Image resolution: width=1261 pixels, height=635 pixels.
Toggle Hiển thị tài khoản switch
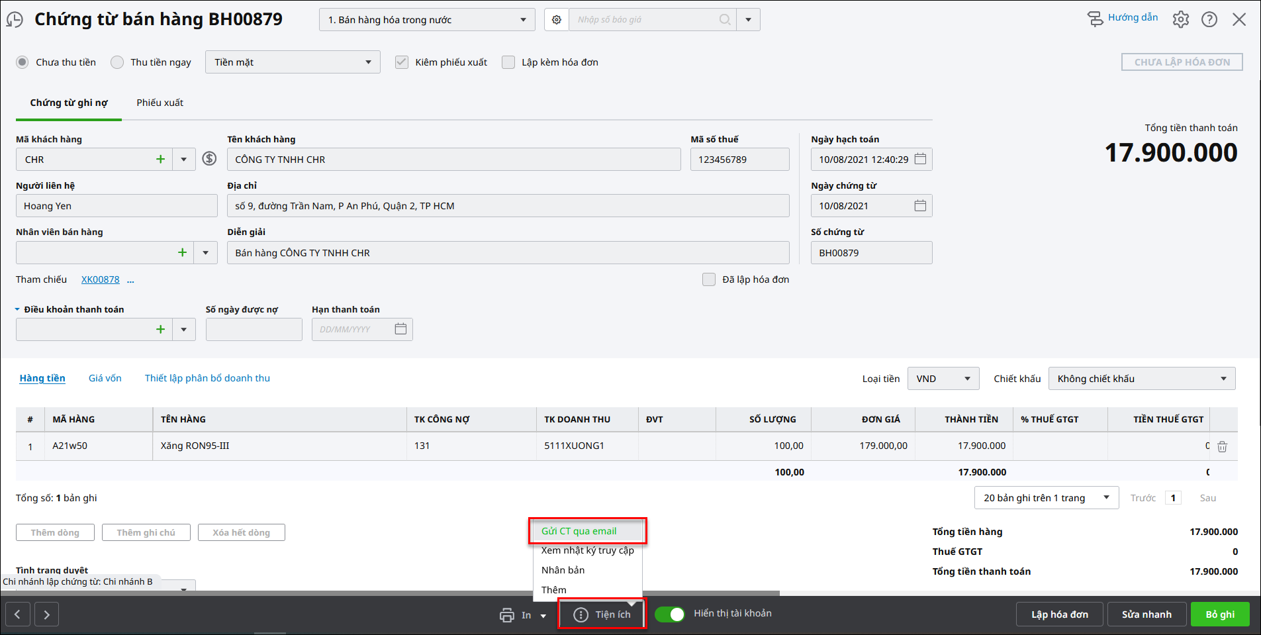670,614
